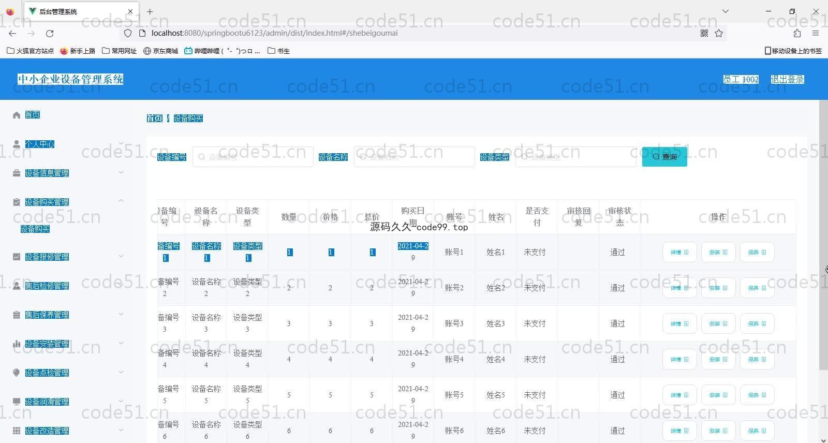Expand the 设备信息管理 chevron

(x=121, y=172)
